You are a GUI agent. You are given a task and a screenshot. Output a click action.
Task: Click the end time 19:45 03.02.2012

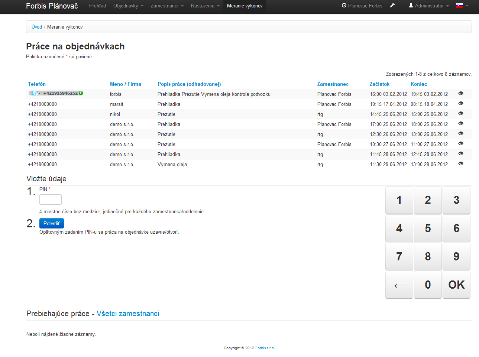[x=429, y=94]
